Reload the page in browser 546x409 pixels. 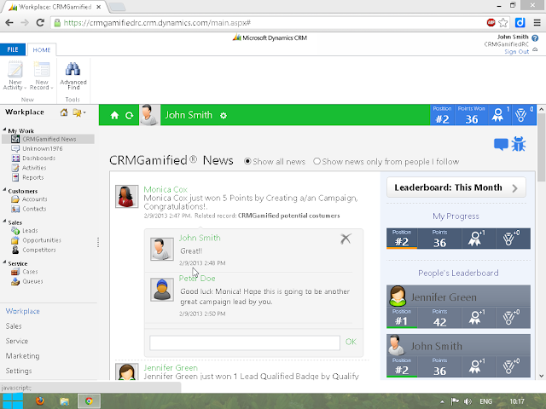tap(40, 23)
